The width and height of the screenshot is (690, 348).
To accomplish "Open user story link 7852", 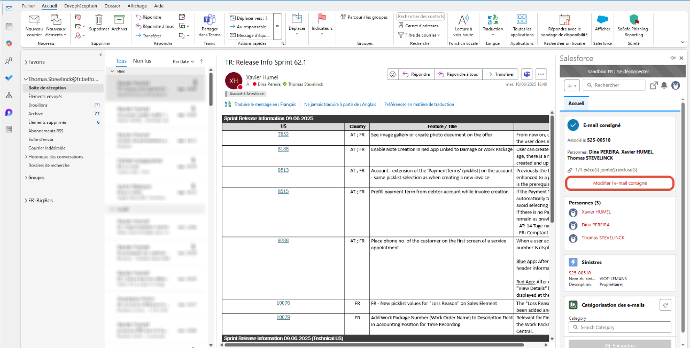I will tap(283, 135).
